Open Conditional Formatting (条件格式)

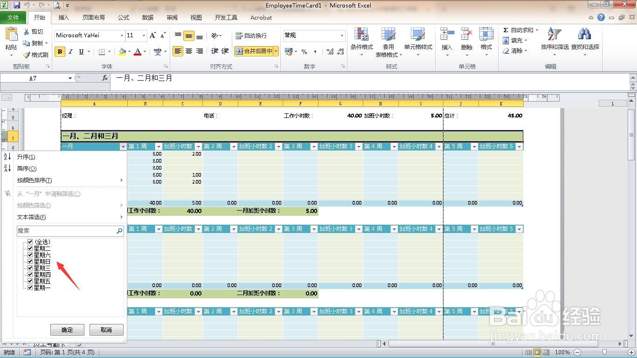point(362,42)
